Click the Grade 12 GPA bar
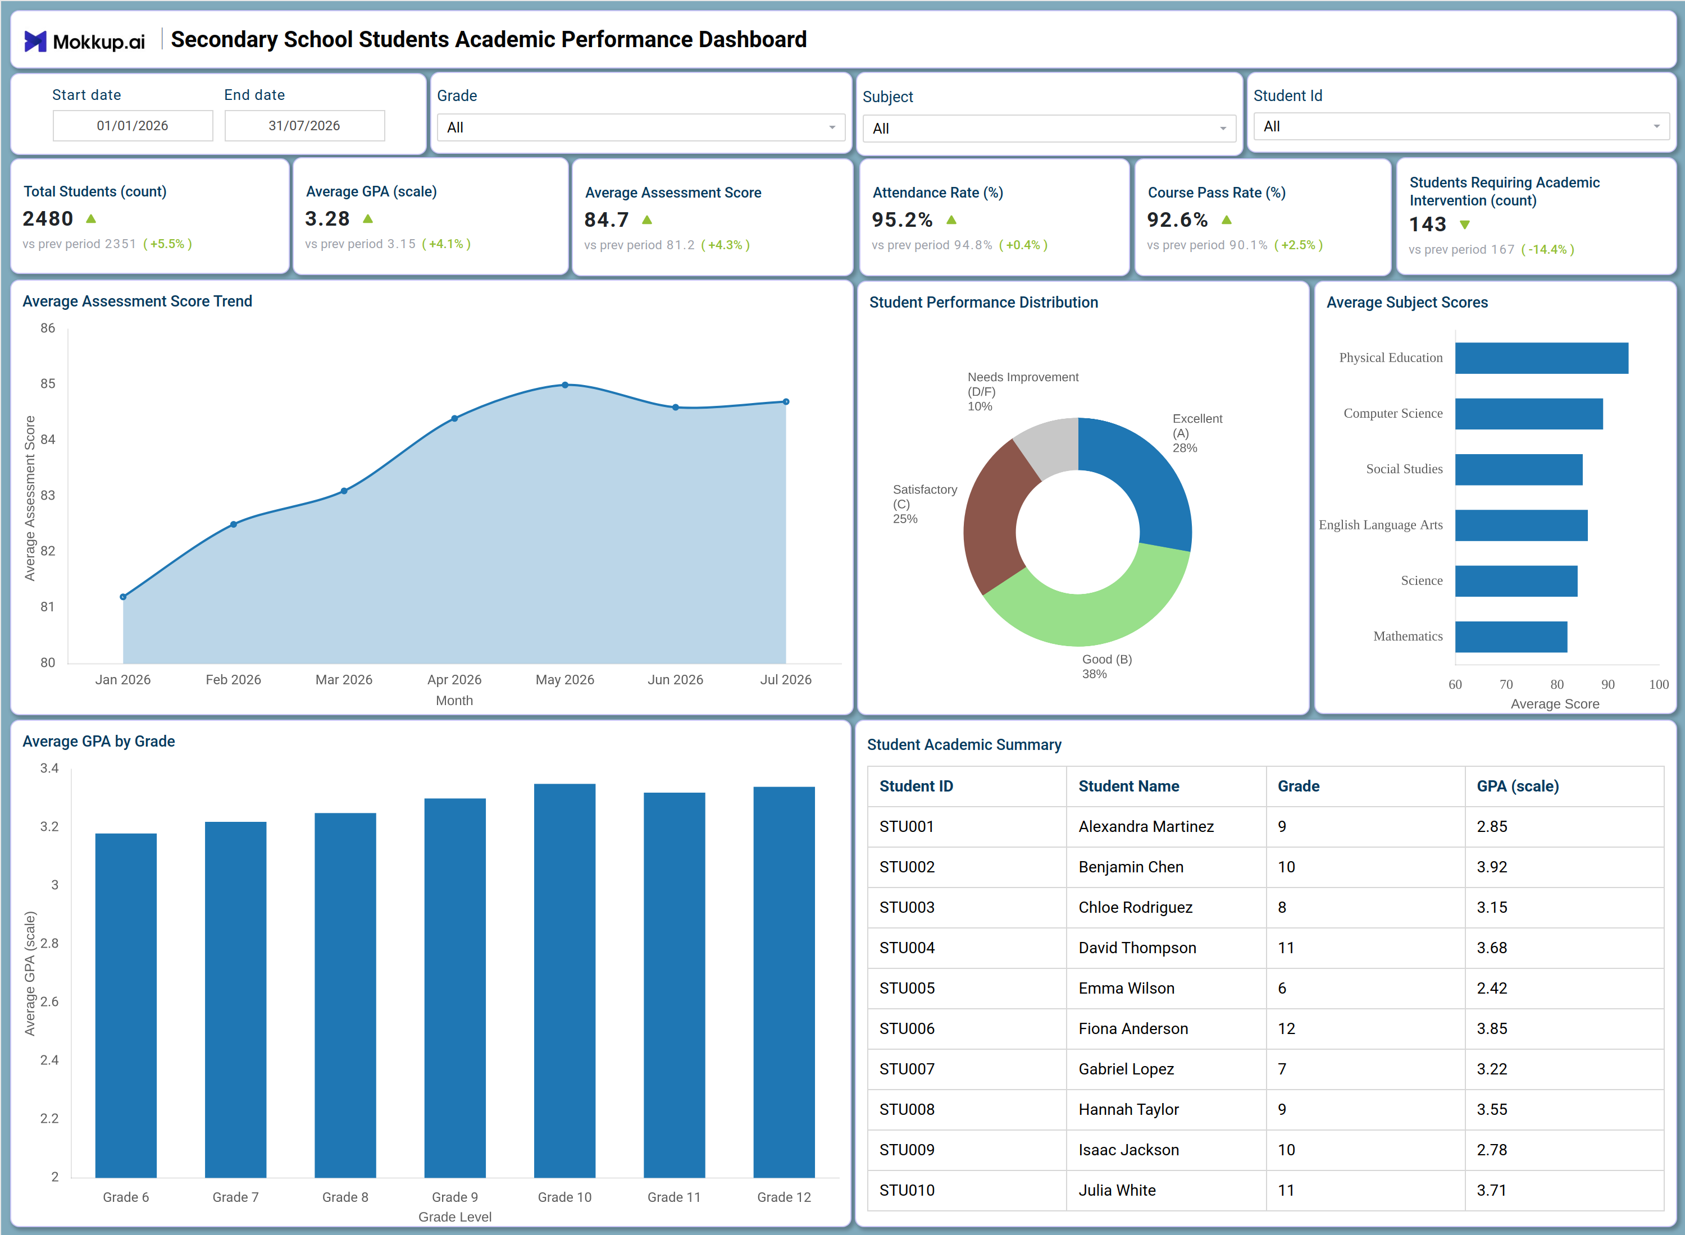This screenshot has width=1685, height=1235. pyautogui.click(x=784, y=982)
